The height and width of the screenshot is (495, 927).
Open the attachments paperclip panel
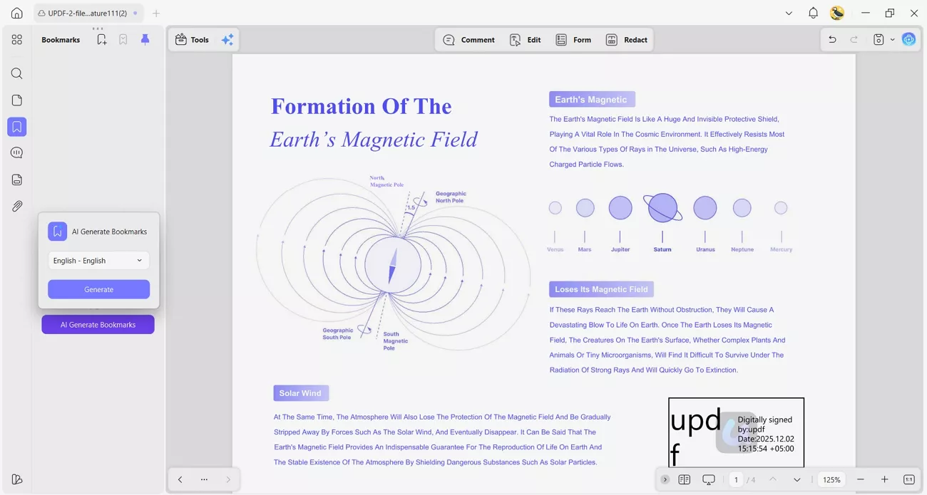[16, 207]
